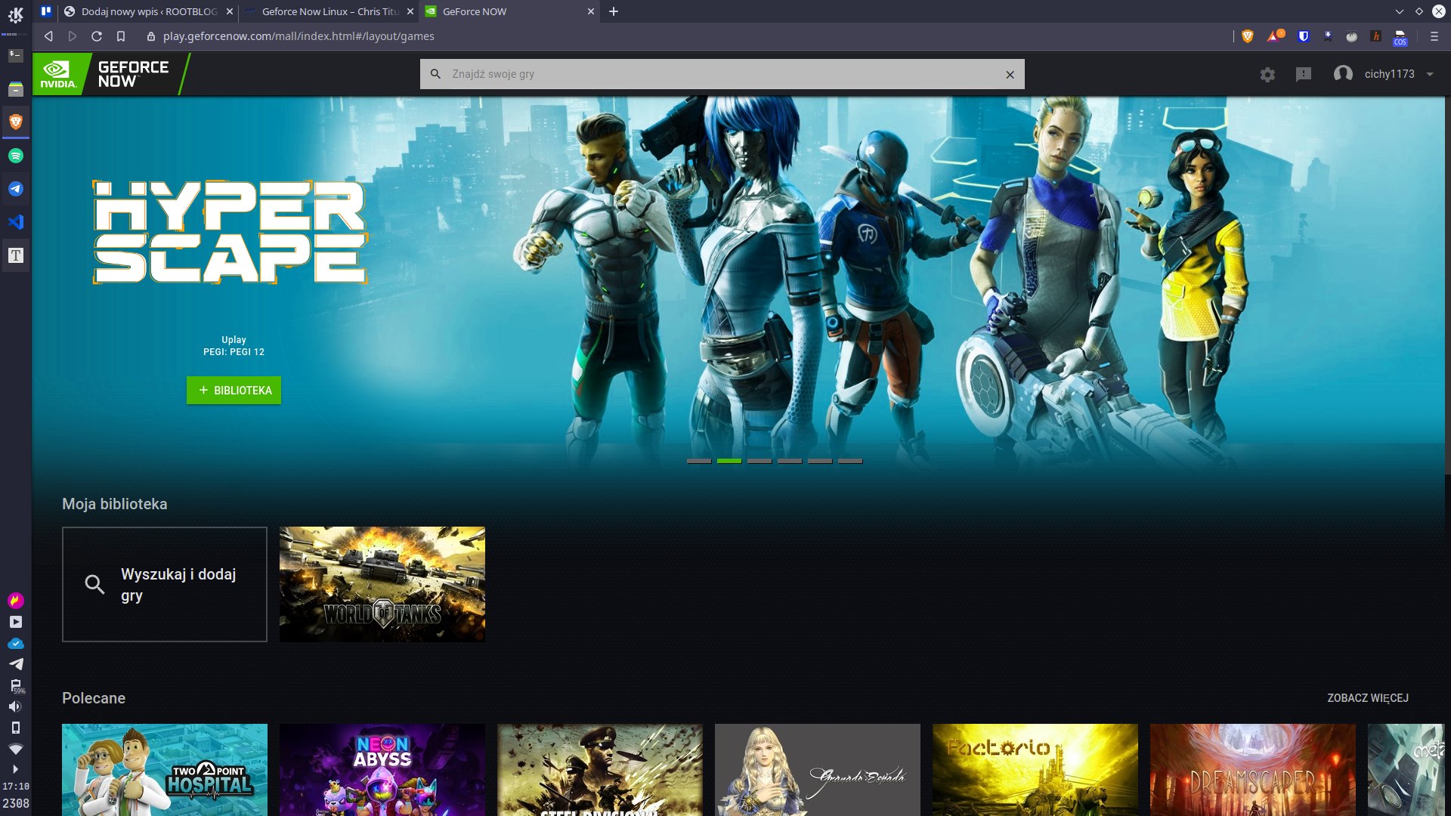Click the search magnifier icon in search bar
The image size is (1451, 816).
click(x=435, y=74)
